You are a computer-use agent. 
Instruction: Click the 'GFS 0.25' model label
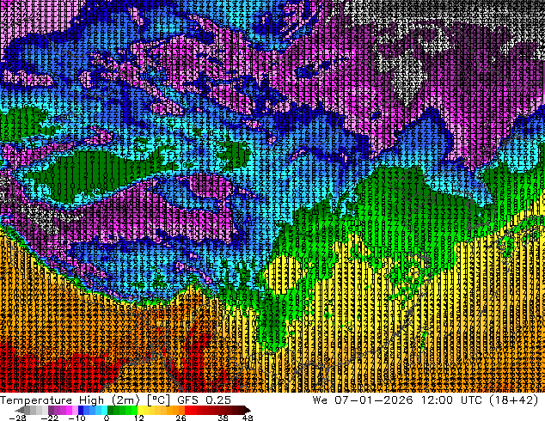click(204, 400)
